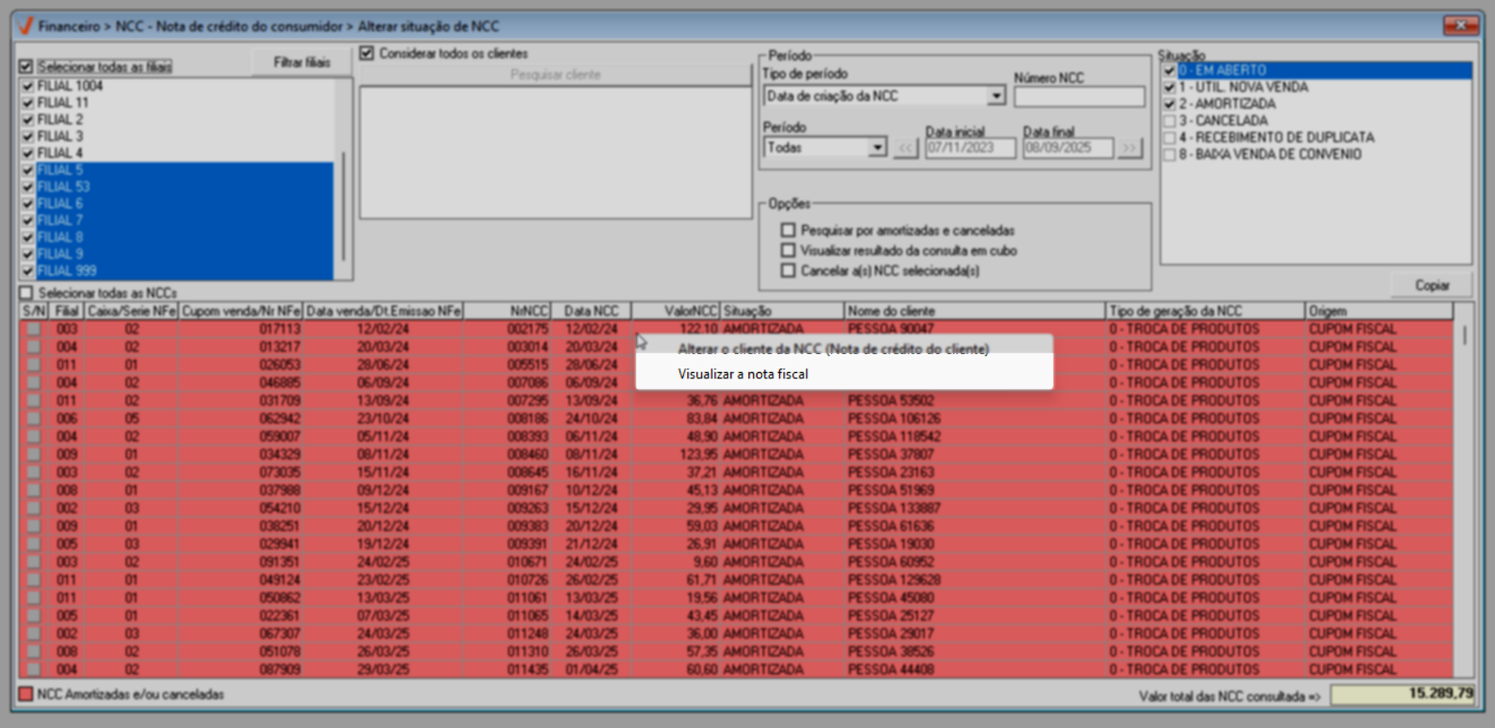Image resolution: width=1495 pixels, height=728 pixels.
Task: Select row checkbox for cupom 087909
Action: [x=34, y=670]
